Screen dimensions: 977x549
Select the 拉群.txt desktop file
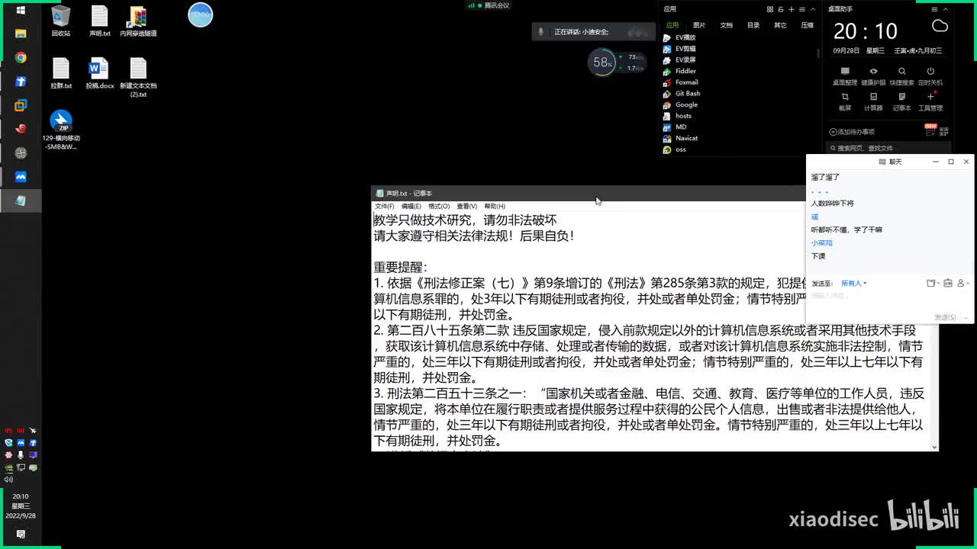click(61, 73)
